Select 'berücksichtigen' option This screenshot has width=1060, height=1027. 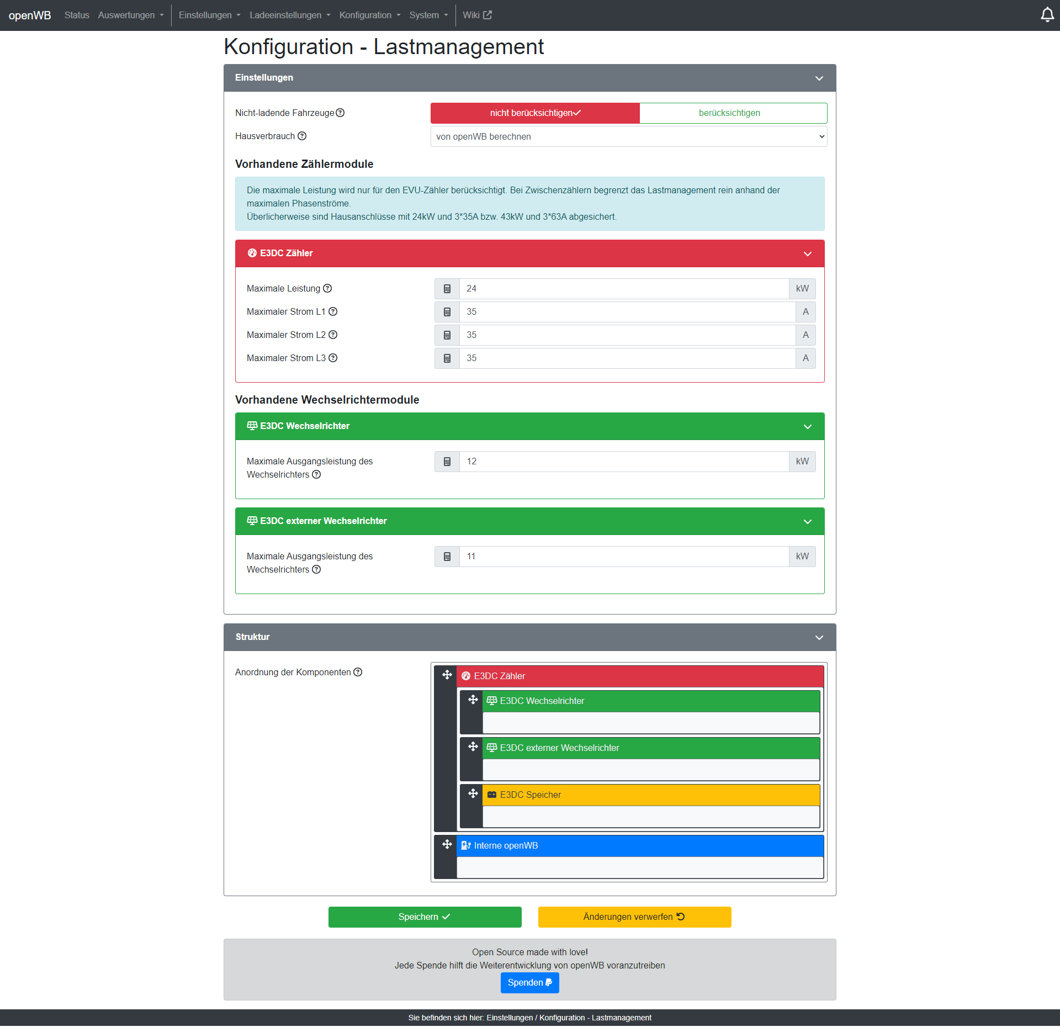(x=733, y=113)
